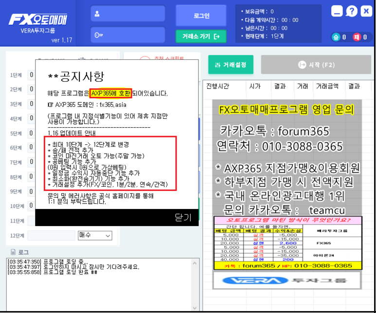Close notice popup with 닫기

point(183,217)
